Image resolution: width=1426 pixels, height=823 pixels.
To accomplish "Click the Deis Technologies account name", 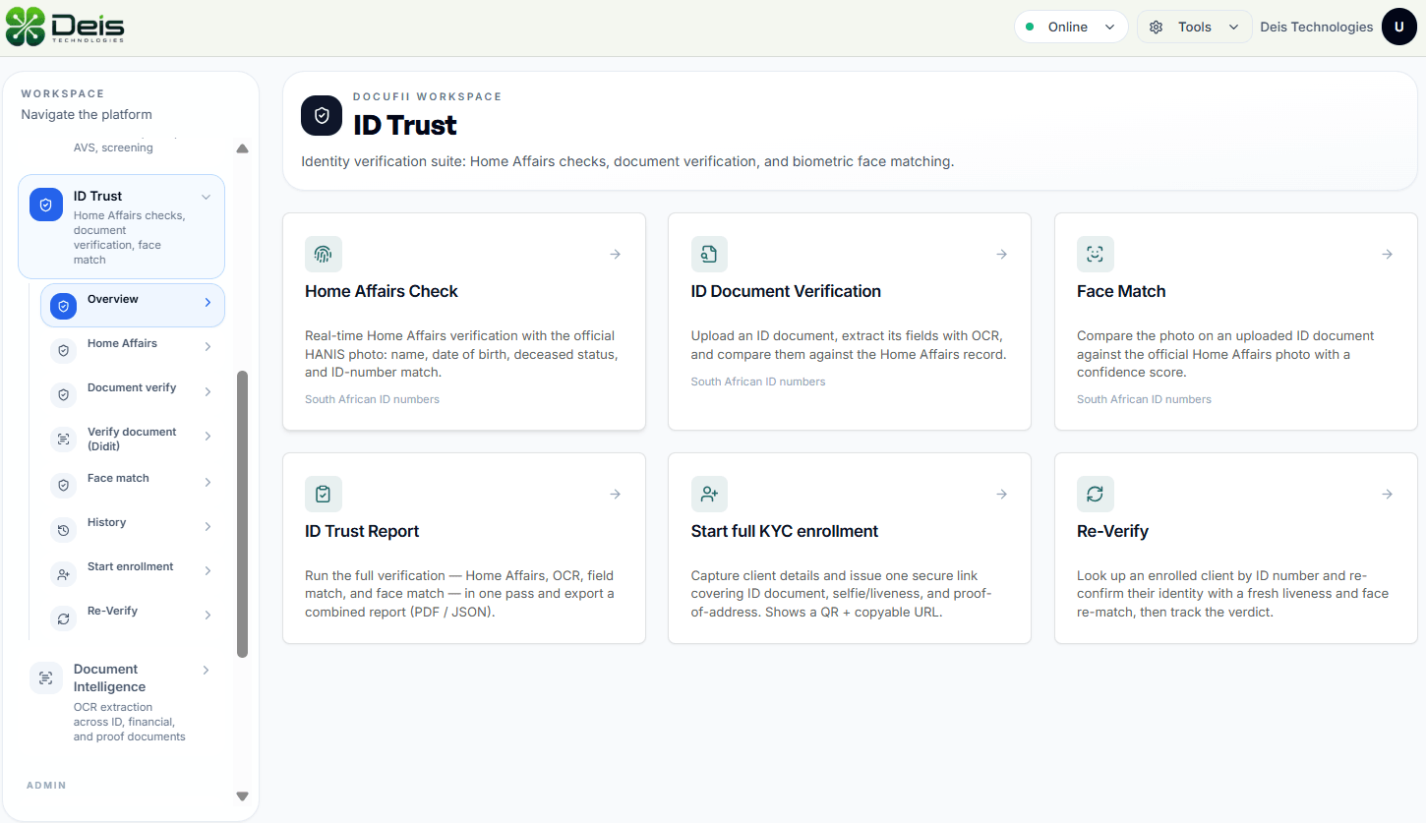I will 1317,27.
